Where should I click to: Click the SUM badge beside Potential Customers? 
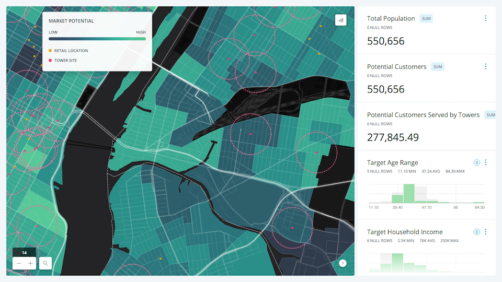click(438, 67)
